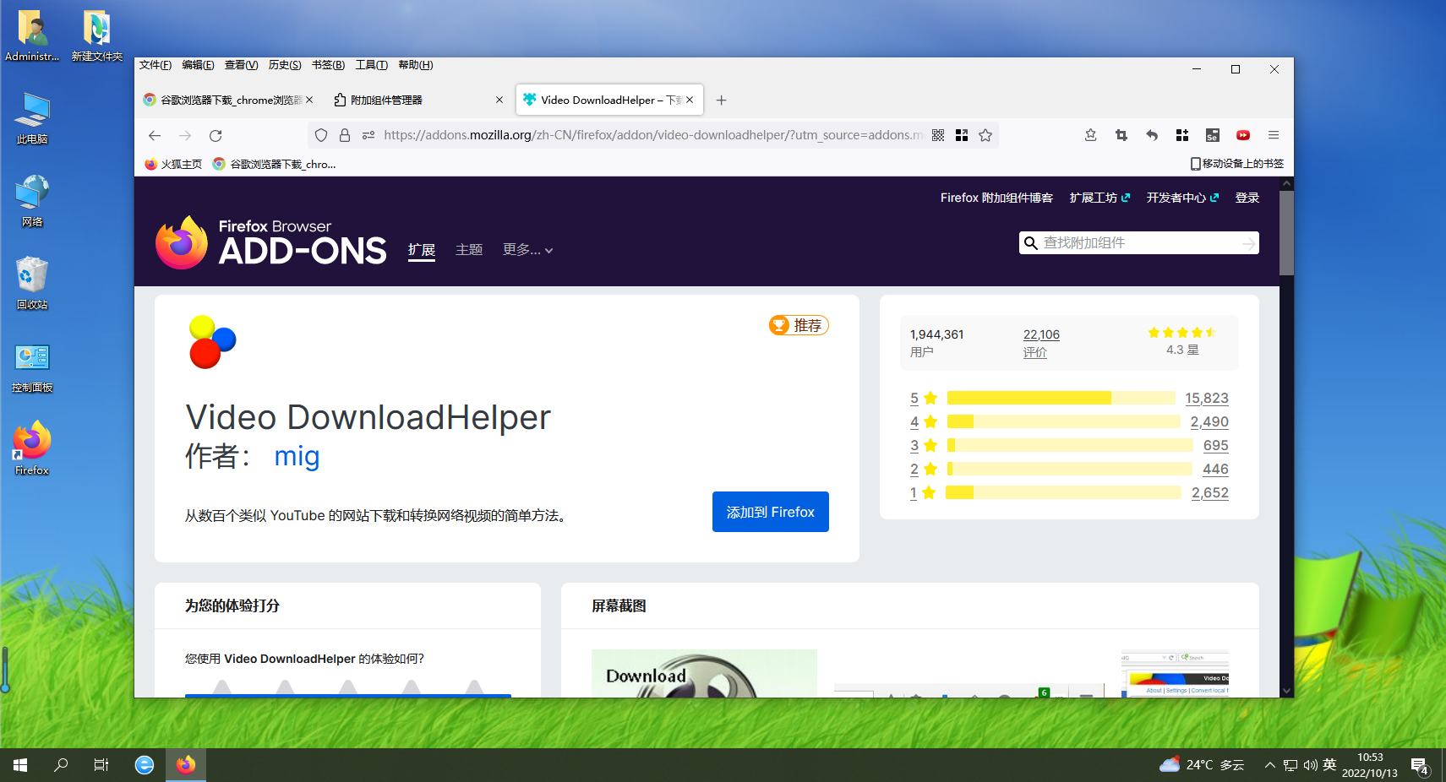Viewport: 1446px width, 782px height.
Task: Open the 帮助 menu
Action: click(415, 65)
